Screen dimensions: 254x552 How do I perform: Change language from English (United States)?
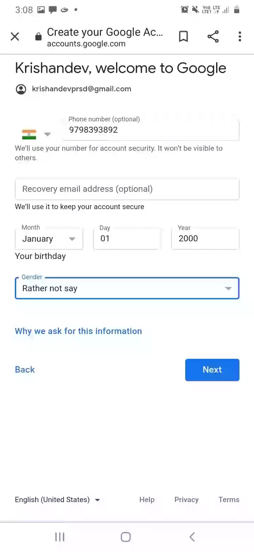coord(58,500)
